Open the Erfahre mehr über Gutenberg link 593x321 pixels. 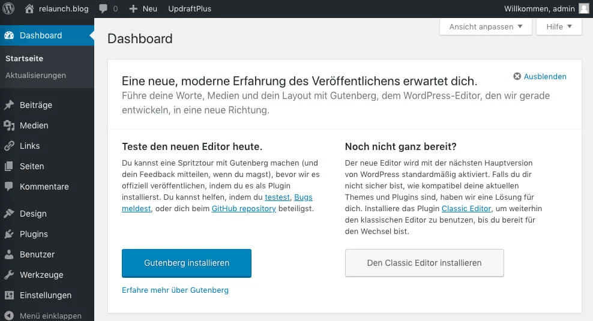point(175,290)
